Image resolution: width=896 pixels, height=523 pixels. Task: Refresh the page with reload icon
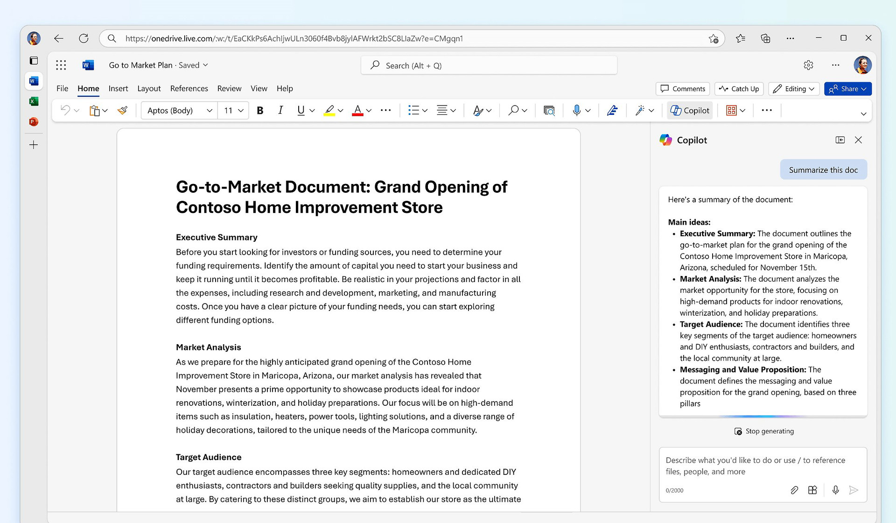point(84,38)
